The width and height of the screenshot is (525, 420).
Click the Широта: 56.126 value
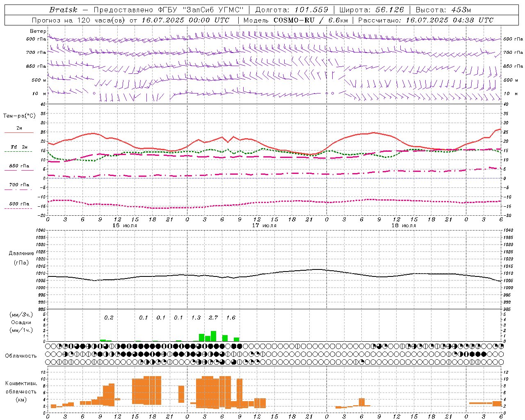point(372,10)
